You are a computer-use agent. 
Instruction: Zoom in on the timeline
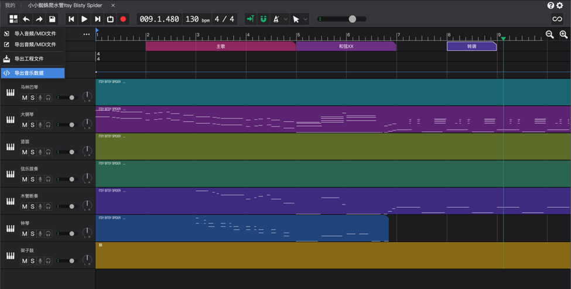[563, 35]
